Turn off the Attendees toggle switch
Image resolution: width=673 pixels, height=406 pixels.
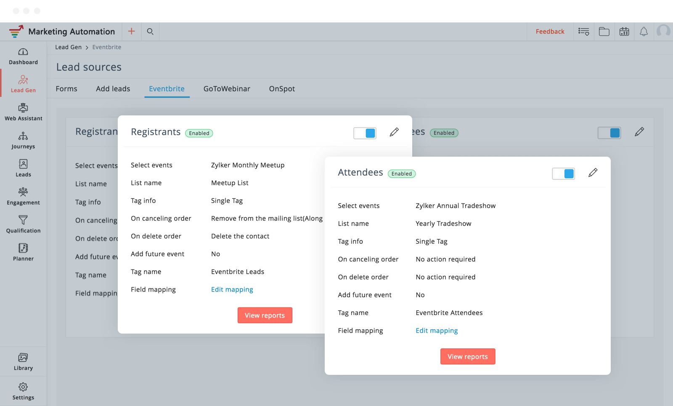[563, 174]
